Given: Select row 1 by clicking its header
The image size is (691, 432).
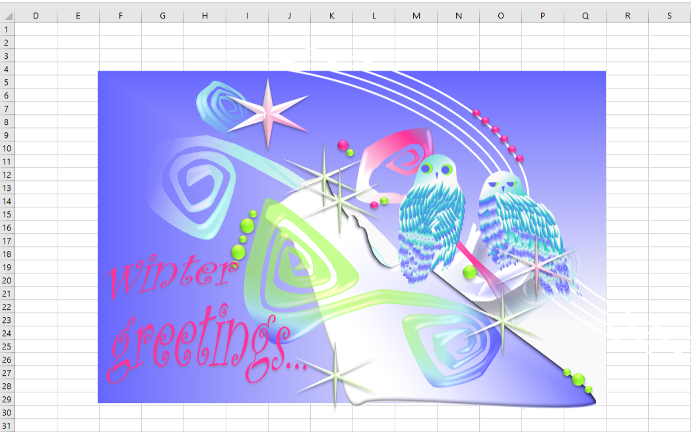Looking at the screenshot, I should coord(7,29).
